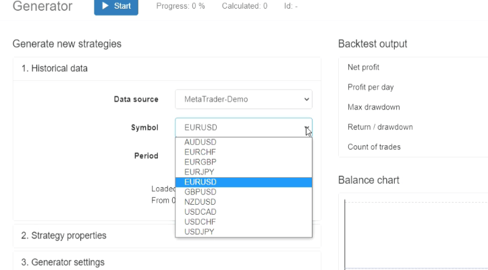Click inside the Balance chart area
The height and width of the screenshot is (270, 488).
click(x=415, y=232)
